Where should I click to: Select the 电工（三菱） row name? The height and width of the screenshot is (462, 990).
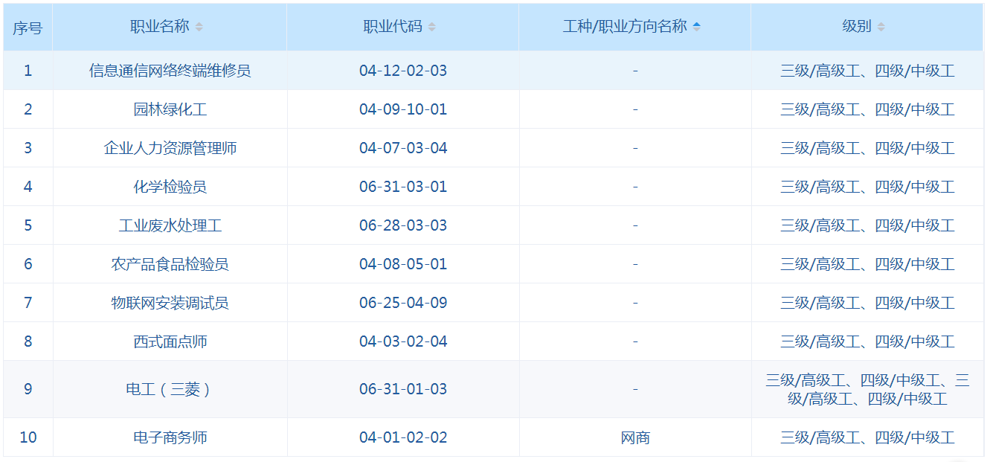pos(170,389)
